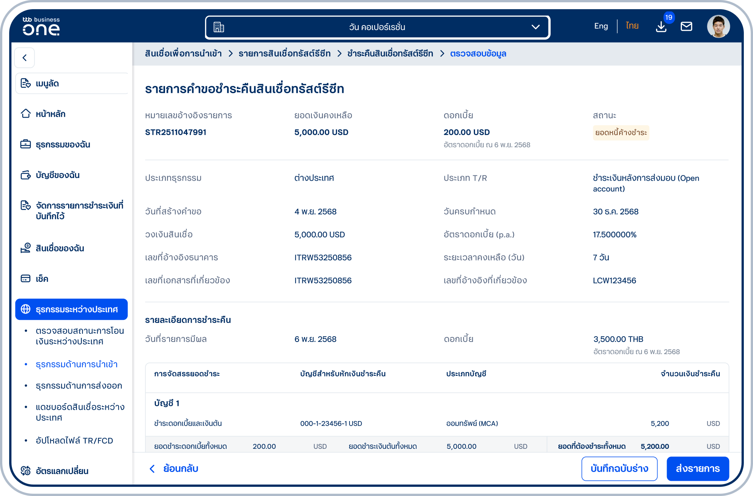Open the mail inbox icon
The image size is (753, 496).
tap(686, 26)
